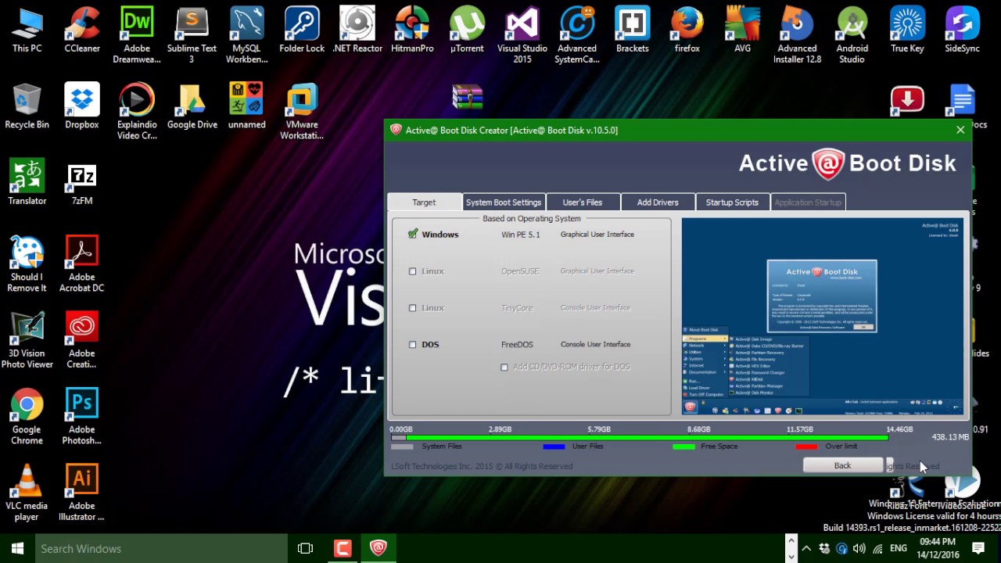Click the boot disk preview image

[x=823, y=317]
